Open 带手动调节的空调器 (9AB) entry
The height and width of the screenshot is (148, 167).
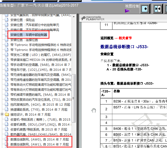(41, 65)
